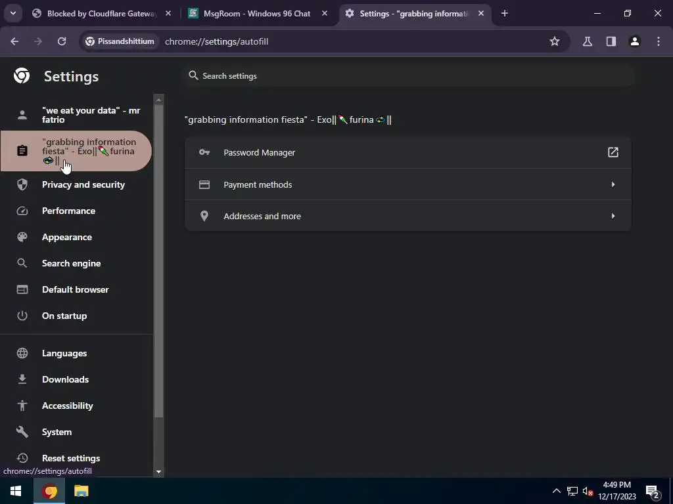Open the notification center icon
Screen dimensions: 673x504
(x=653, y=492)
